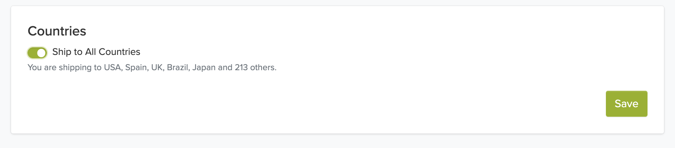Click 'Japan' in the shipping summary

click(204, 68)
